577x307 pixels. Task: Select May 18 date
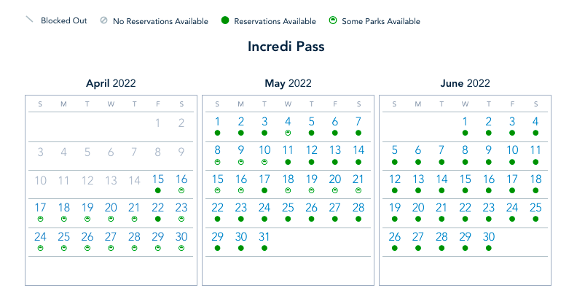[x=288, y=179]
